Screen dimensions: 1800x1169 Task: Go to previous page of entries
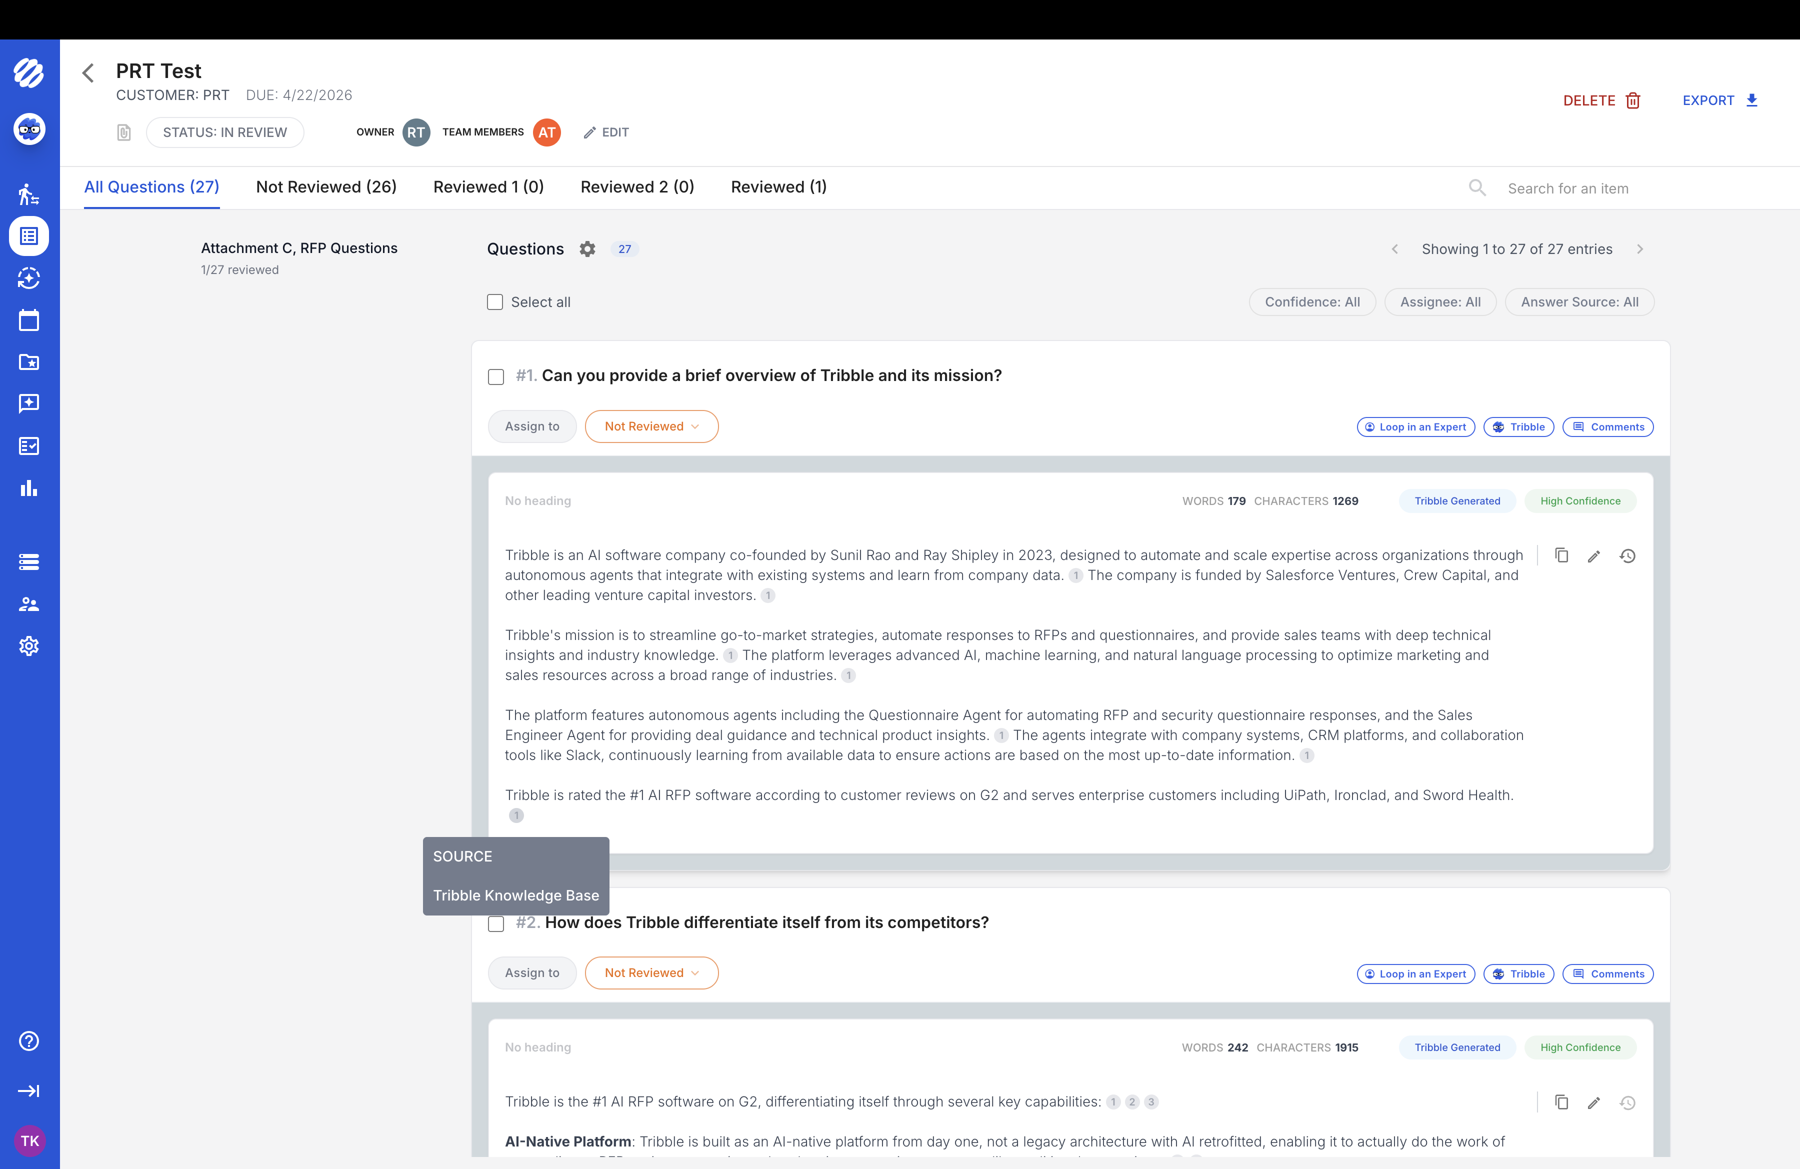coord(1394,249)
